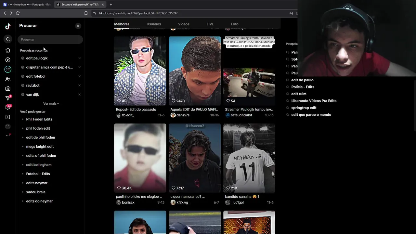Image resolution: width=416 pixels, height=234 pixels.
Task: Select recent search 'raulzbct'
Action: pyautogui.click(x=33, y=85)
